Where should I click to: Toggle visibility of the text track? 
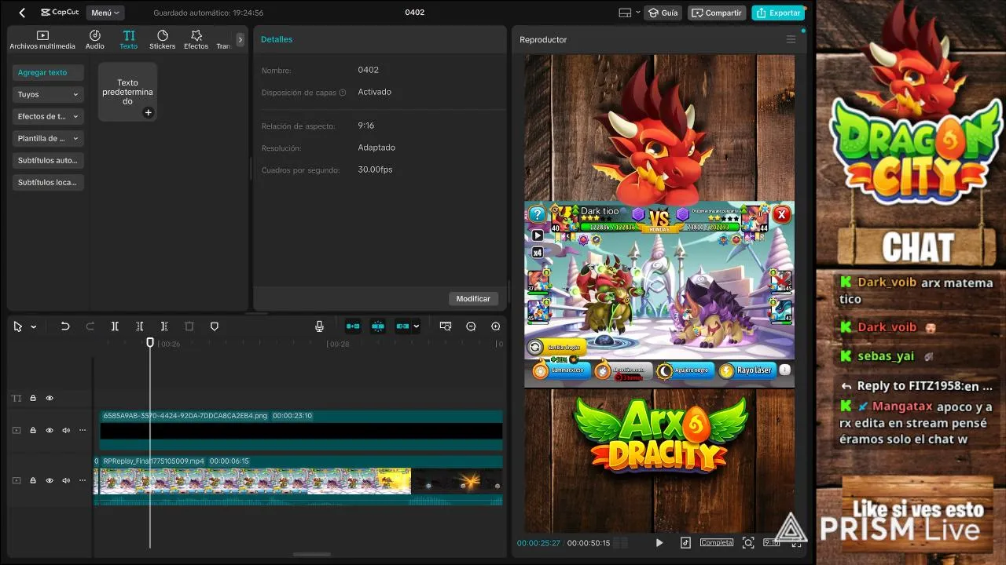click(x=50, y=398)
